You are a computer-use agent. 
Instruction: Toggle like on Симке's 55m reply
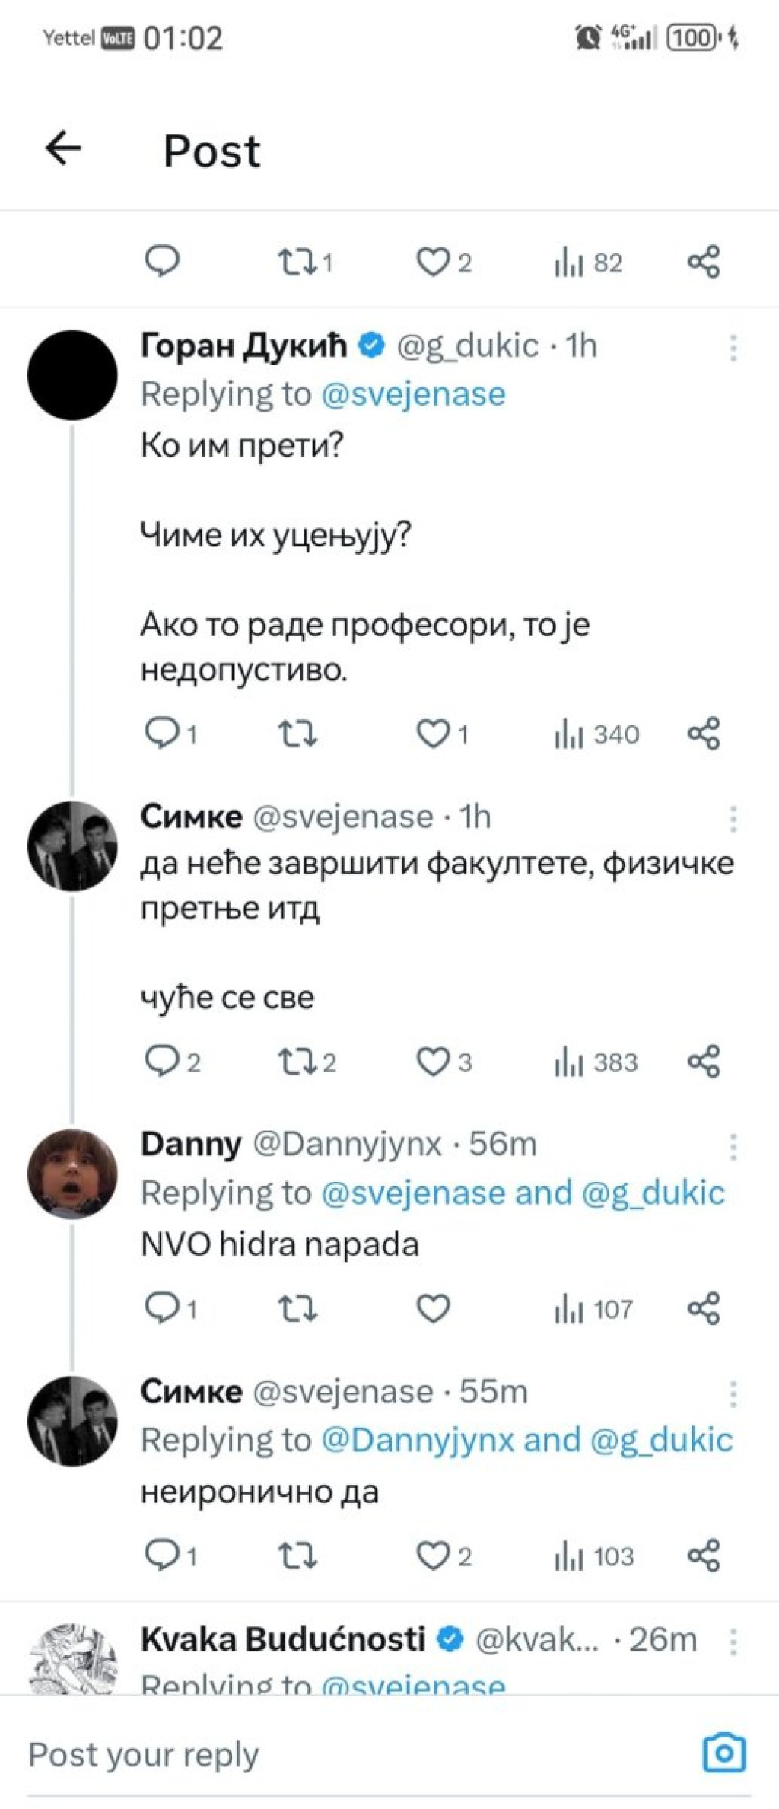444,1556
